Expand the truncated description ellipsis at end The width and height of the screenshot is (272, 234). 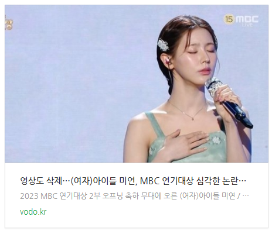pos(246,196)
